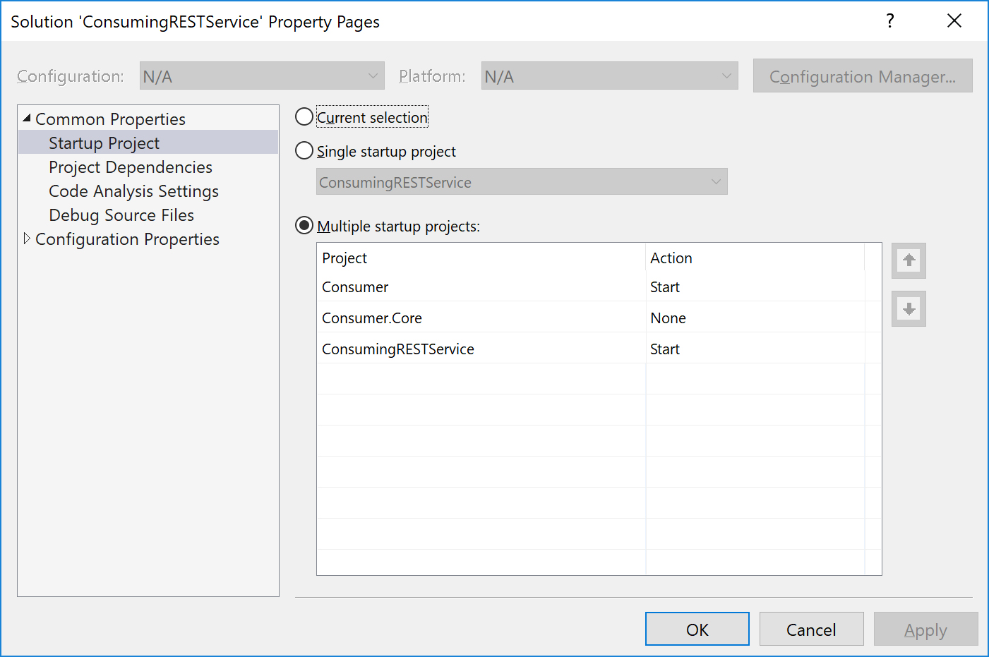Screen dimensions: 989x657
Task: Select Debug Source Files in tree
Action: [x=121, y=215]
